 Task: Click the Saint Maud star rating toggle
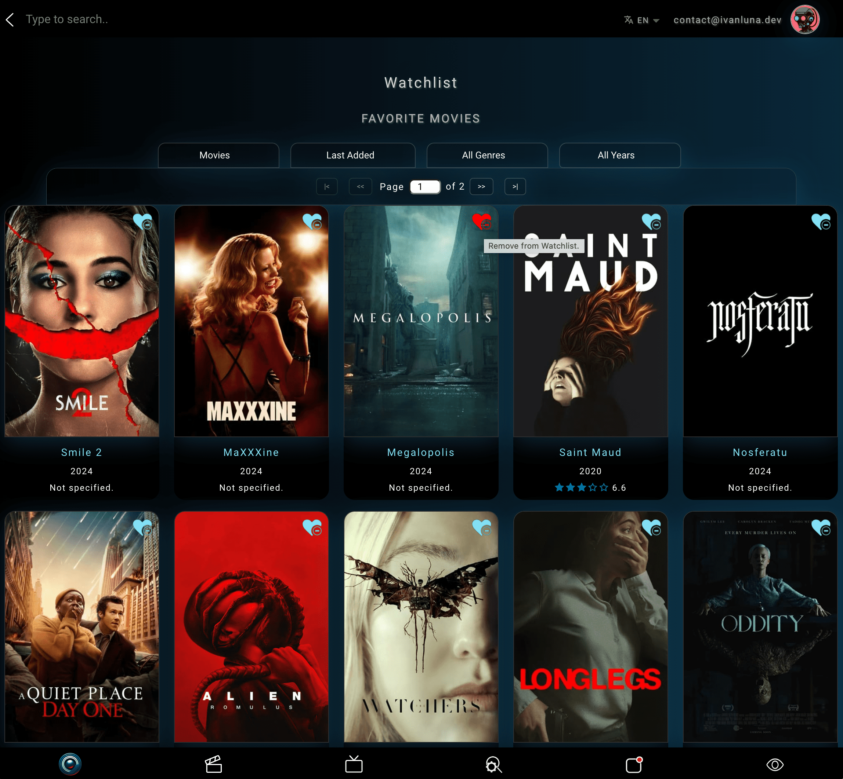581,488
